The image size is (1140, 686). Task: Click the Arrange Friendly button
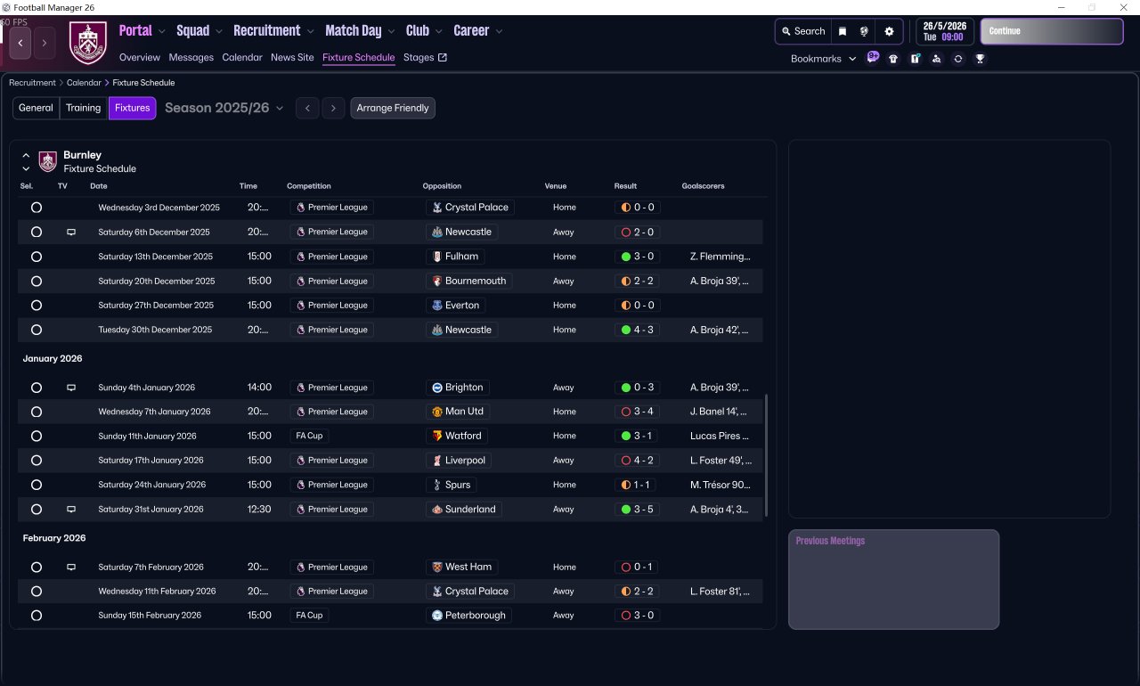[x=393, y=108]
